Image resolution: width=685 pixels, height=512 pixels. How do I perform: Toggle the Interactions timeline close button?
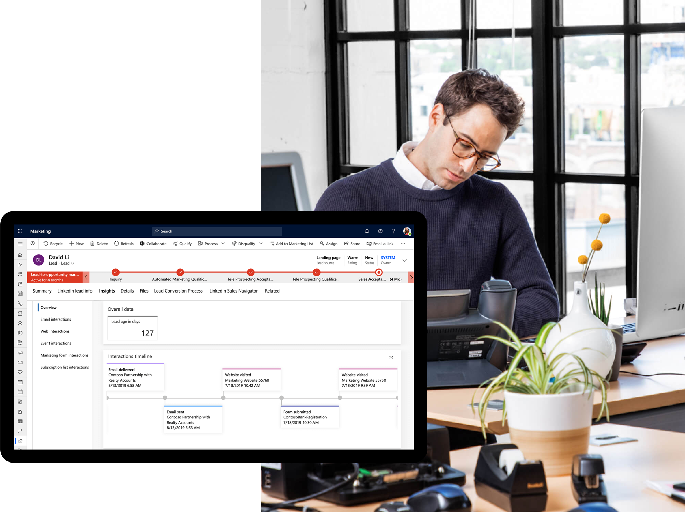(x=392, y=356)
